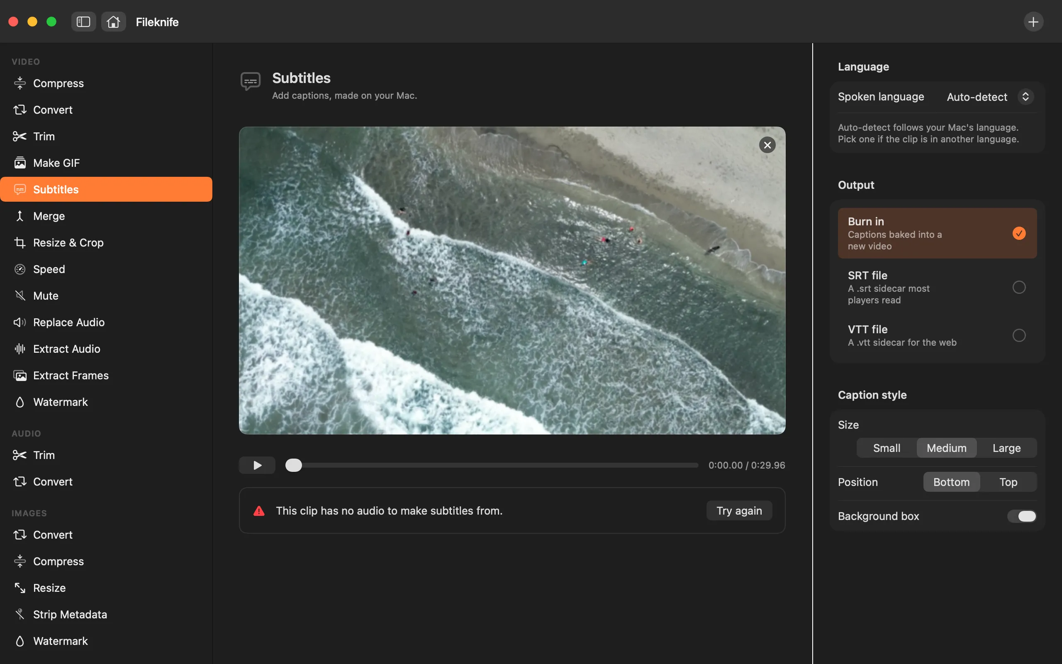Screen dimensions: 1062x664
Task: Open Resize & Crop in sidebar
Action: [x=106, y=242]
